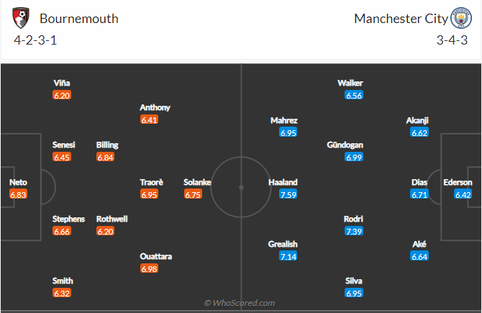Click the player name Walker
Image resolution: width=482 pixels, height=313 pixels.
pyautogui.click(x=350, y=83)
